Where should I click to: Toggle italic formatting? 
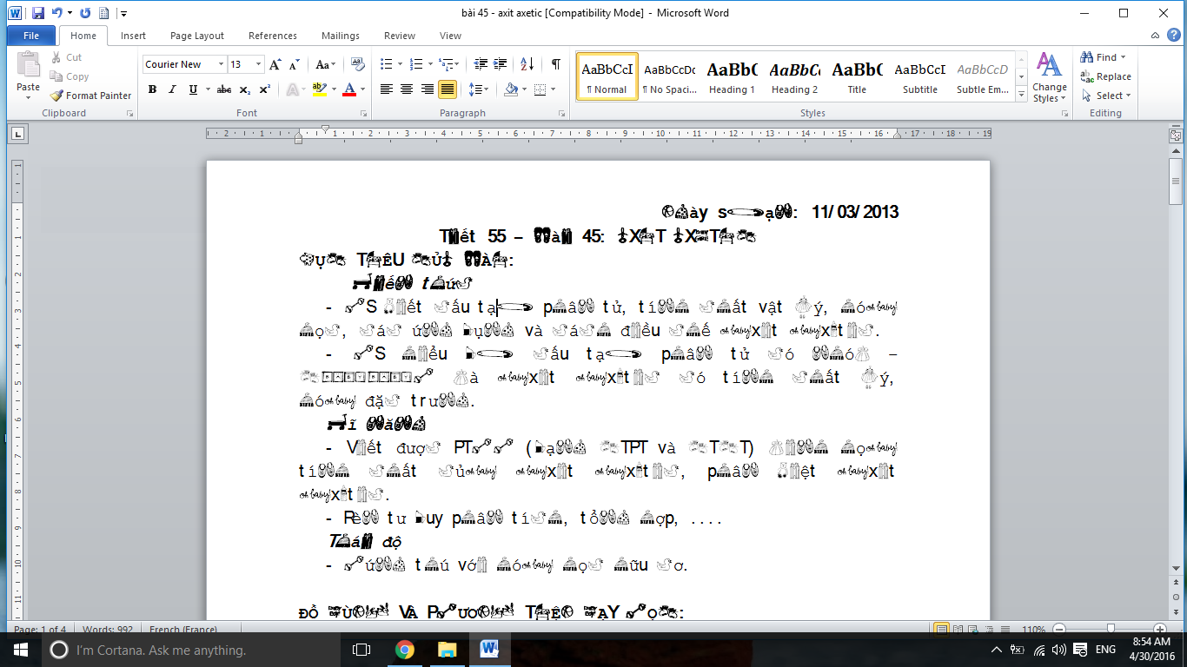pos(172,89)
